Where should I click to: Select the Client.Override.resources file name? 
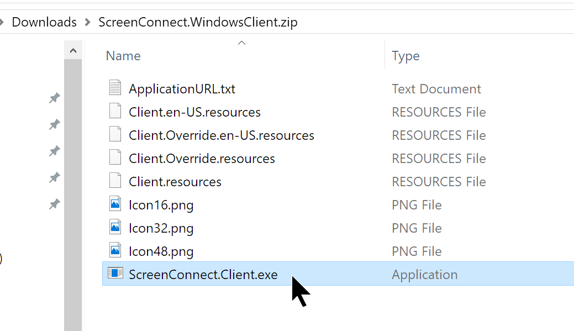pos(202,159)
